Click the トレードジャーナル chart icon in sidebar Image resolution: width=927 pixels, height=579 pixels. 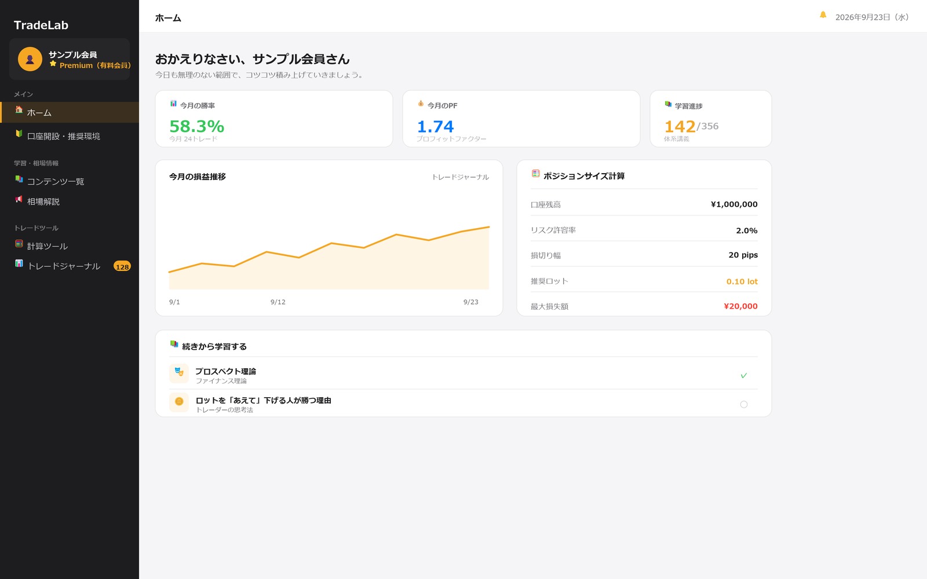(x=19, y=263)
